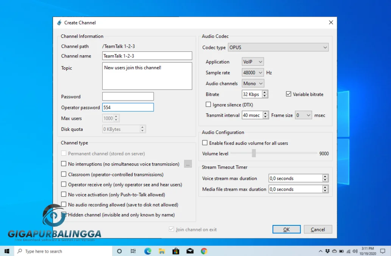
Task: Click the ellipsis button beside No interruptions
Action: tap(188, 164)
